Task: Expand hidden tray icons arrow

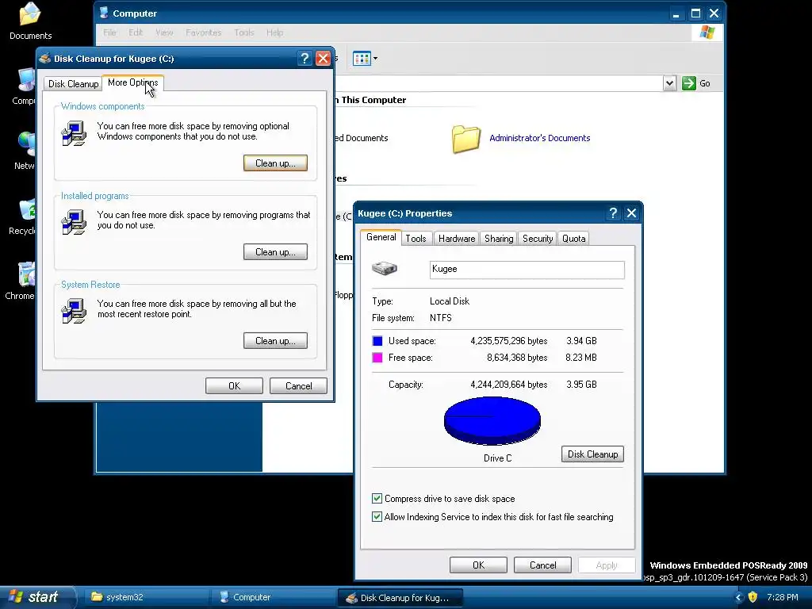Action: (x=738, y=597)
